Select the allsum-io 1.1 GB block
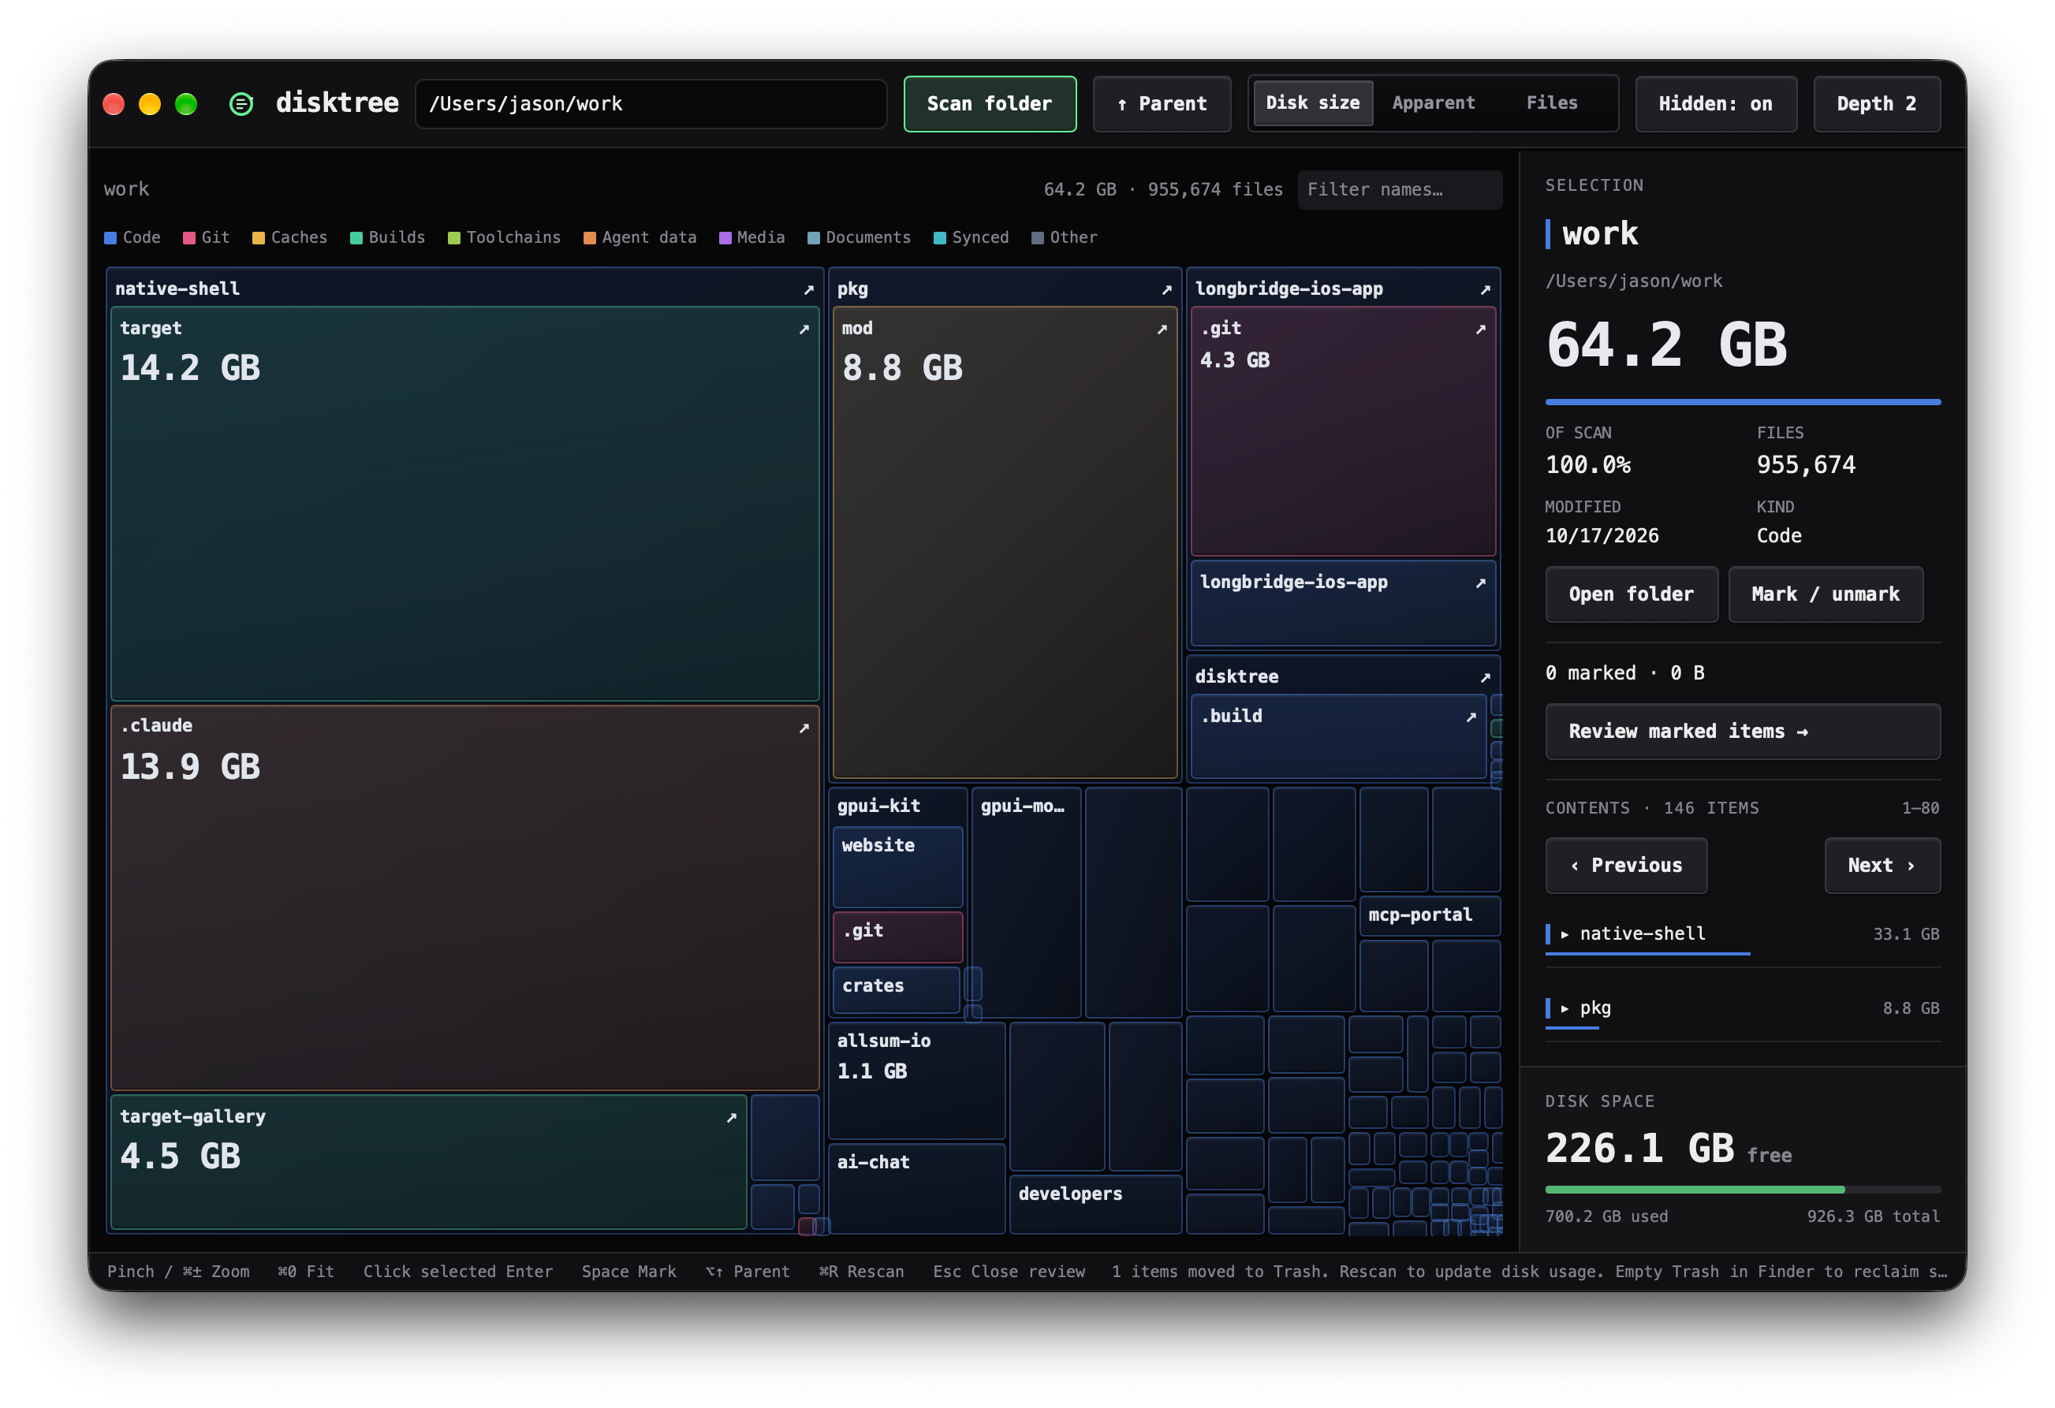The width and height of the screenshot is (2055, 1408). [x=917, y=1080]
